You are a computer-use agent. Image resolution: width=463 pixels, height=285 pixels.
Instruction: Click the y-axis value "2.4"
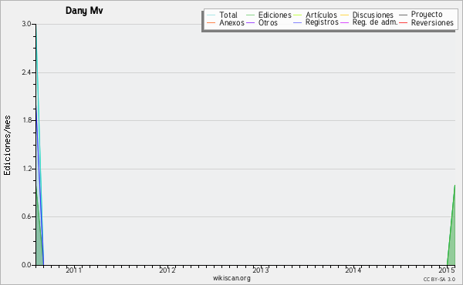(26, 72)
